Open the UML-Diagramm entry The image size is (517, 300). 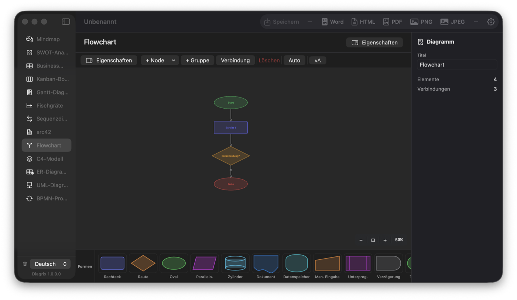[x=47, y=185]
